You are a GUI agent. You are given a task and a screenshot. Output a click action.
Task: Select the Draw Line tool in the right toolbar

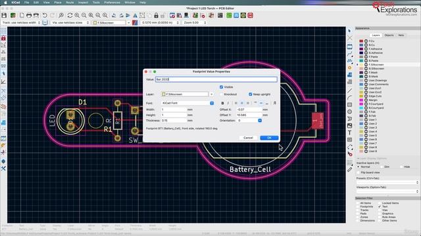point(349,91)
